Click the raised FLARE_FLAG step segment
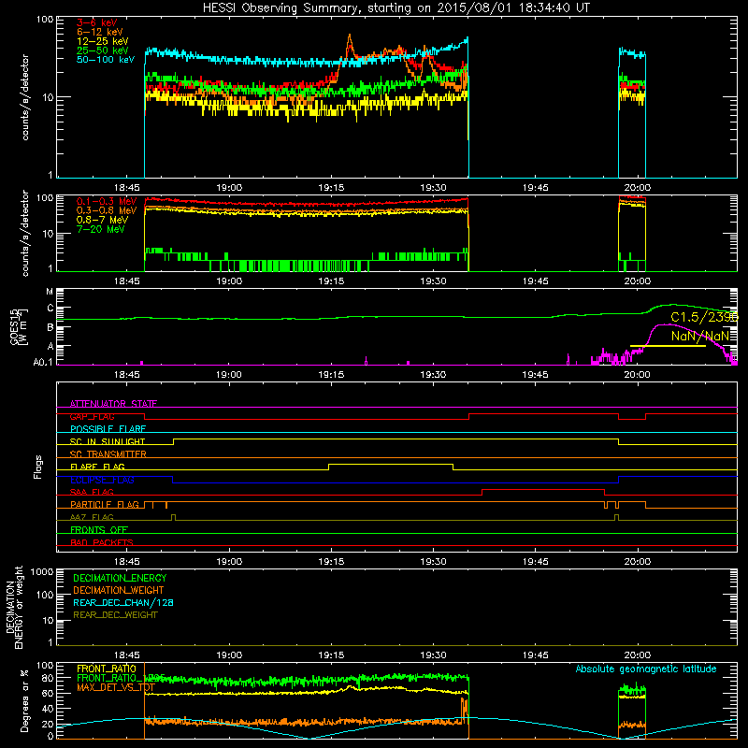The height and width of the screenshot is (748, 748). pos(391,464)
